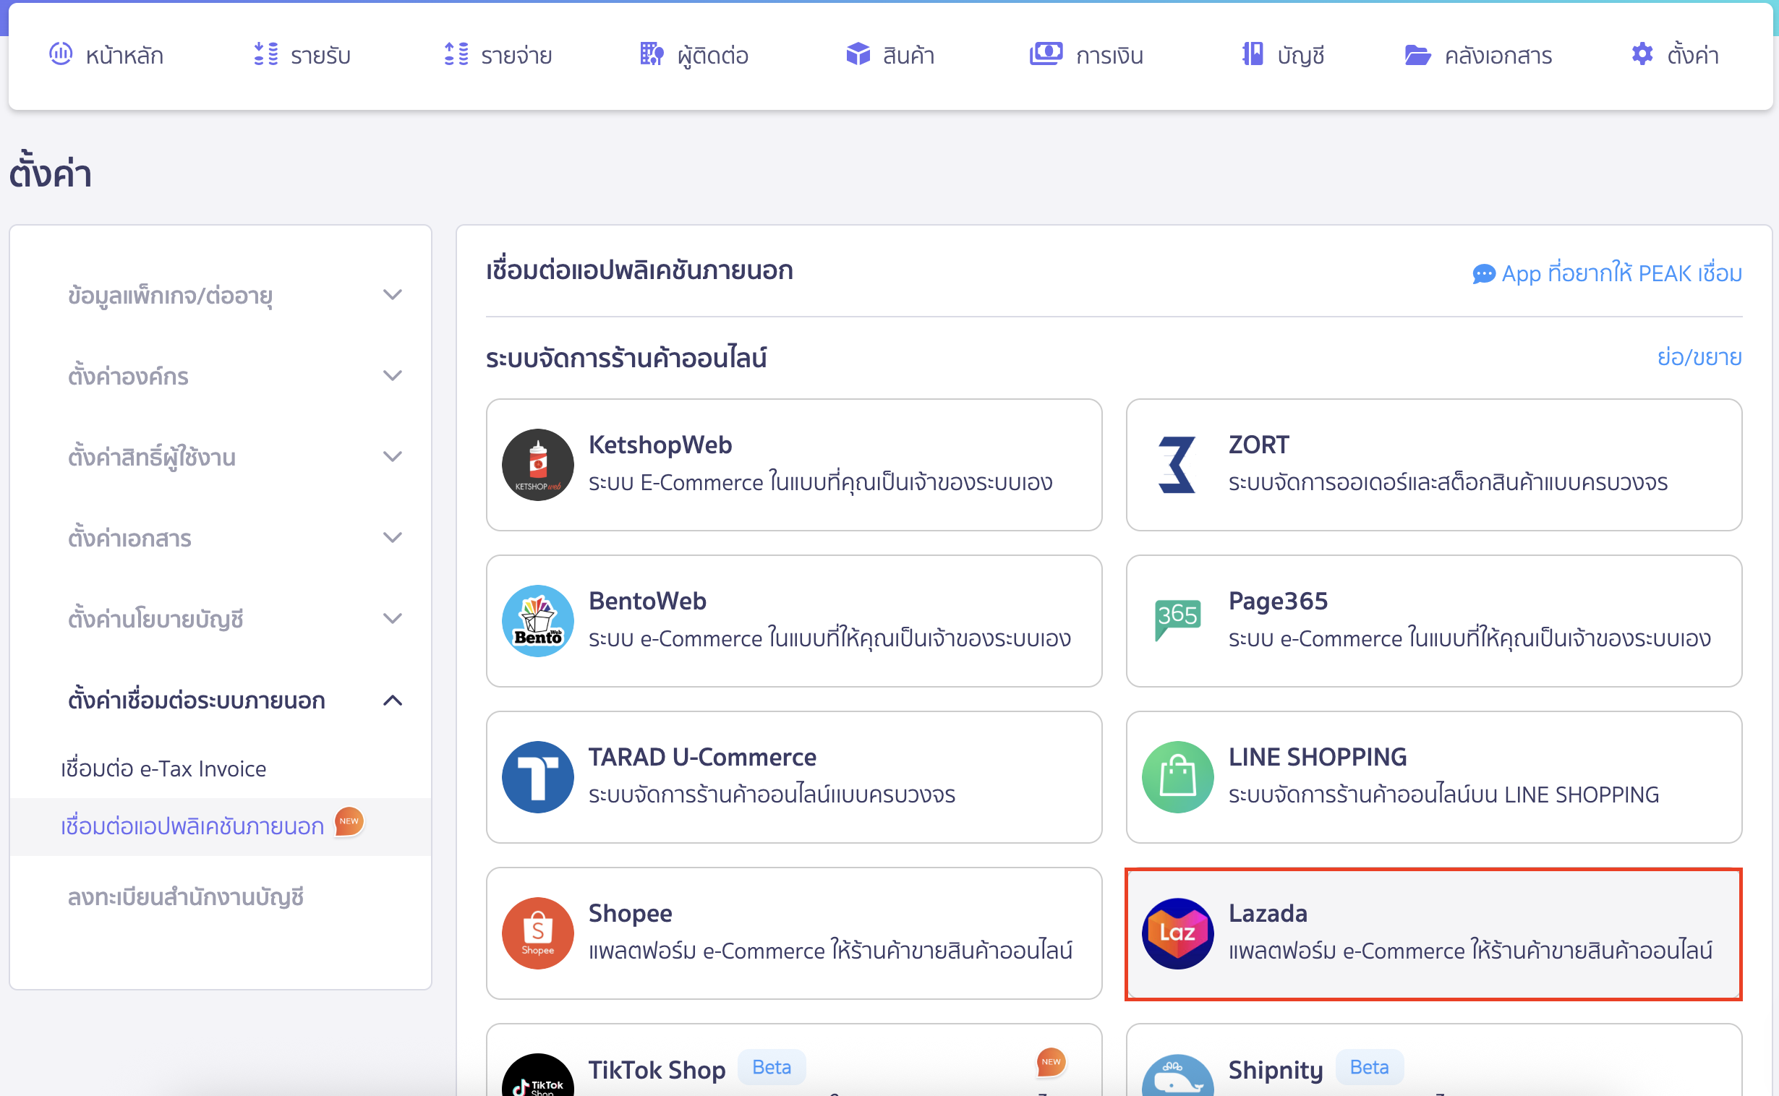The image size is (1779, 1096).
Task: Open the ZORT integration card
Action: coord(1434,465)
